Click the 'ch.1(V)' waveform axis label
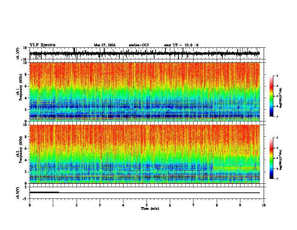 (18, 54)
